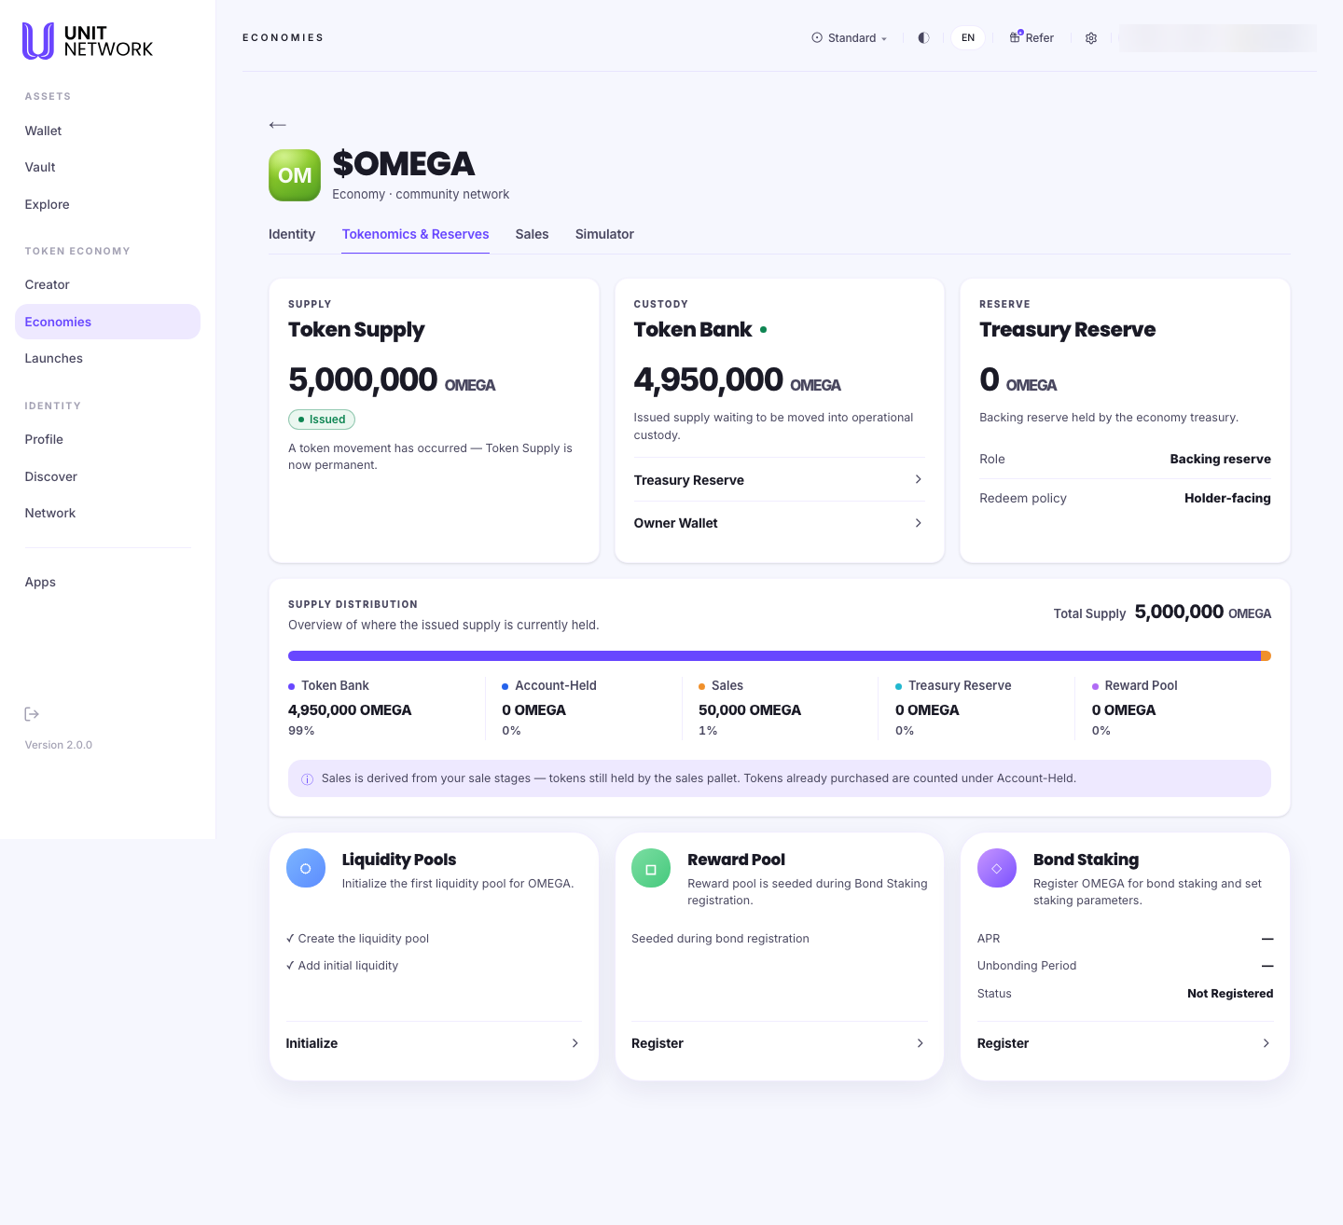Open Network in sidebar
1343x1225 pixels.
(107, 513)
